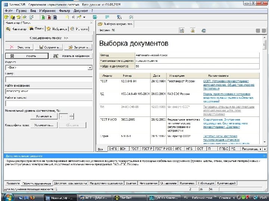Click the grey document toolbar icon
269x201 pixels.
pos(73,17)
